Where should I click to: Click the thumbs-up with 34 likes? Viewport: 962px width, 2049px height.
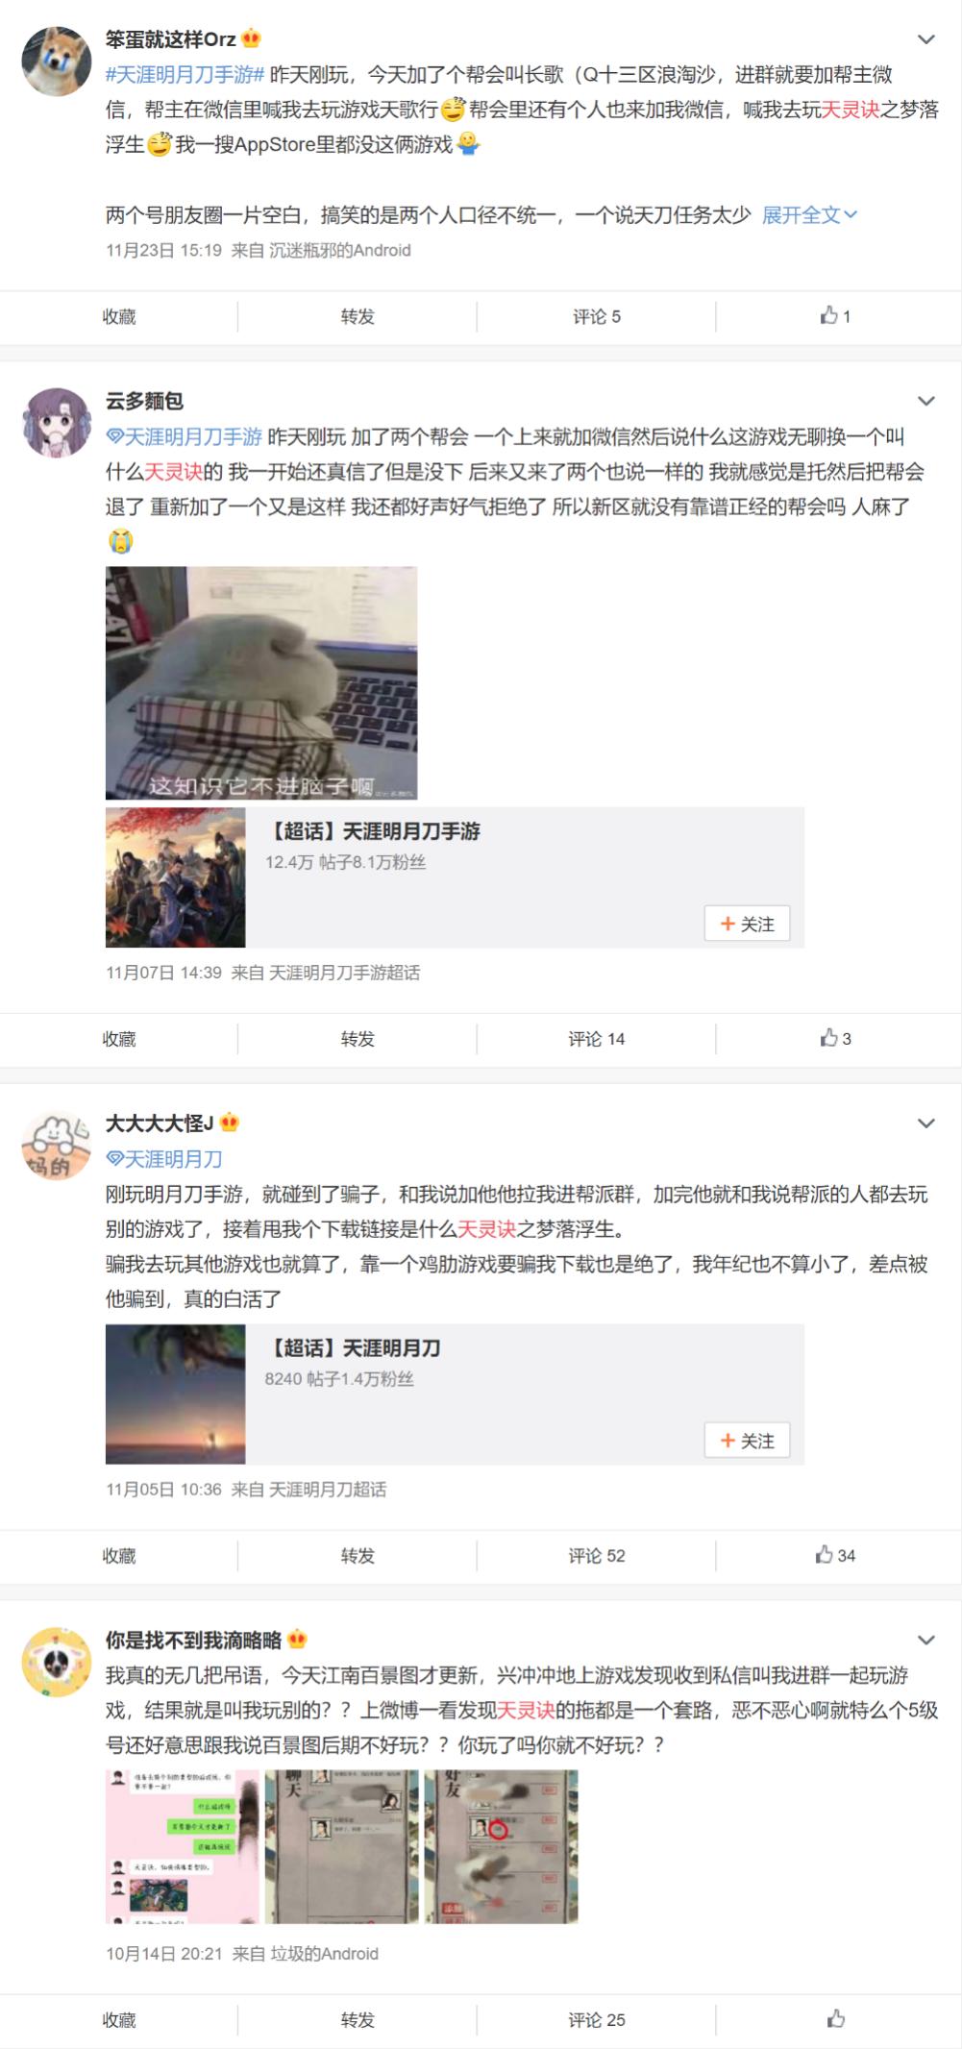coord(835,1555)
